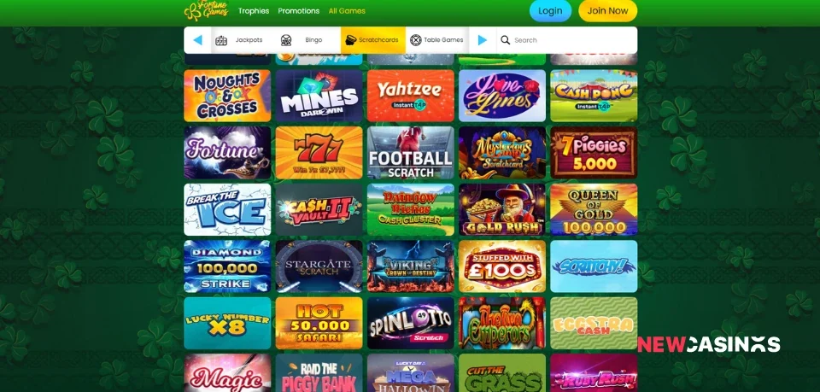Click the Bingo category icon
This screenshot has width=820, height=392.
[x=285, y=40]
